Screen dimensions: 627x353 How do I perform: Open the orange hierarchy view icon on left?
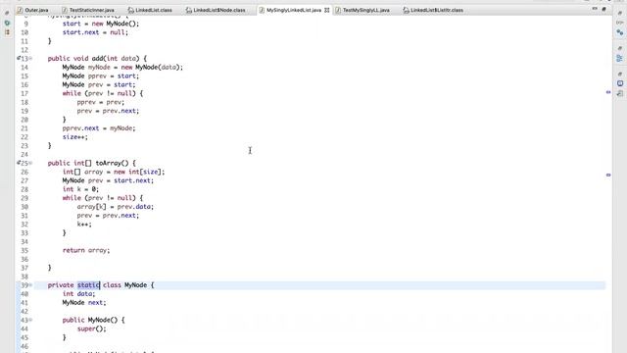pos(7,32)
